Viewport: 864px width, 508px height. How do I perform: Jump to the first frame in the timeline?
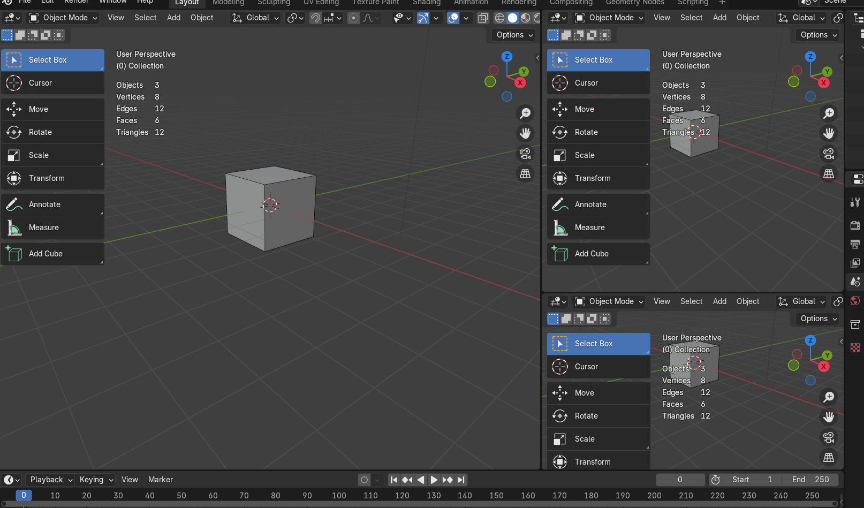click(394, 480)
